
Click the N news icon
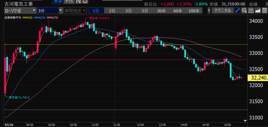78,2
